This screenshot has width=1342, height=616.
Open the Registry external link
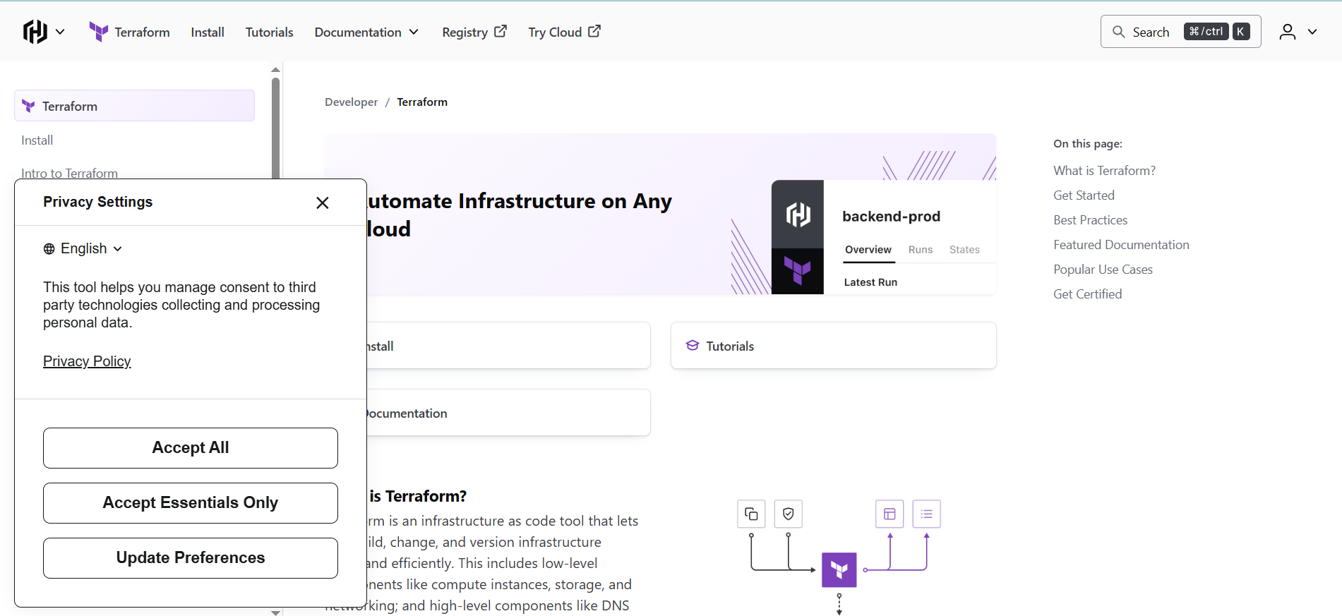coord(474,32)
